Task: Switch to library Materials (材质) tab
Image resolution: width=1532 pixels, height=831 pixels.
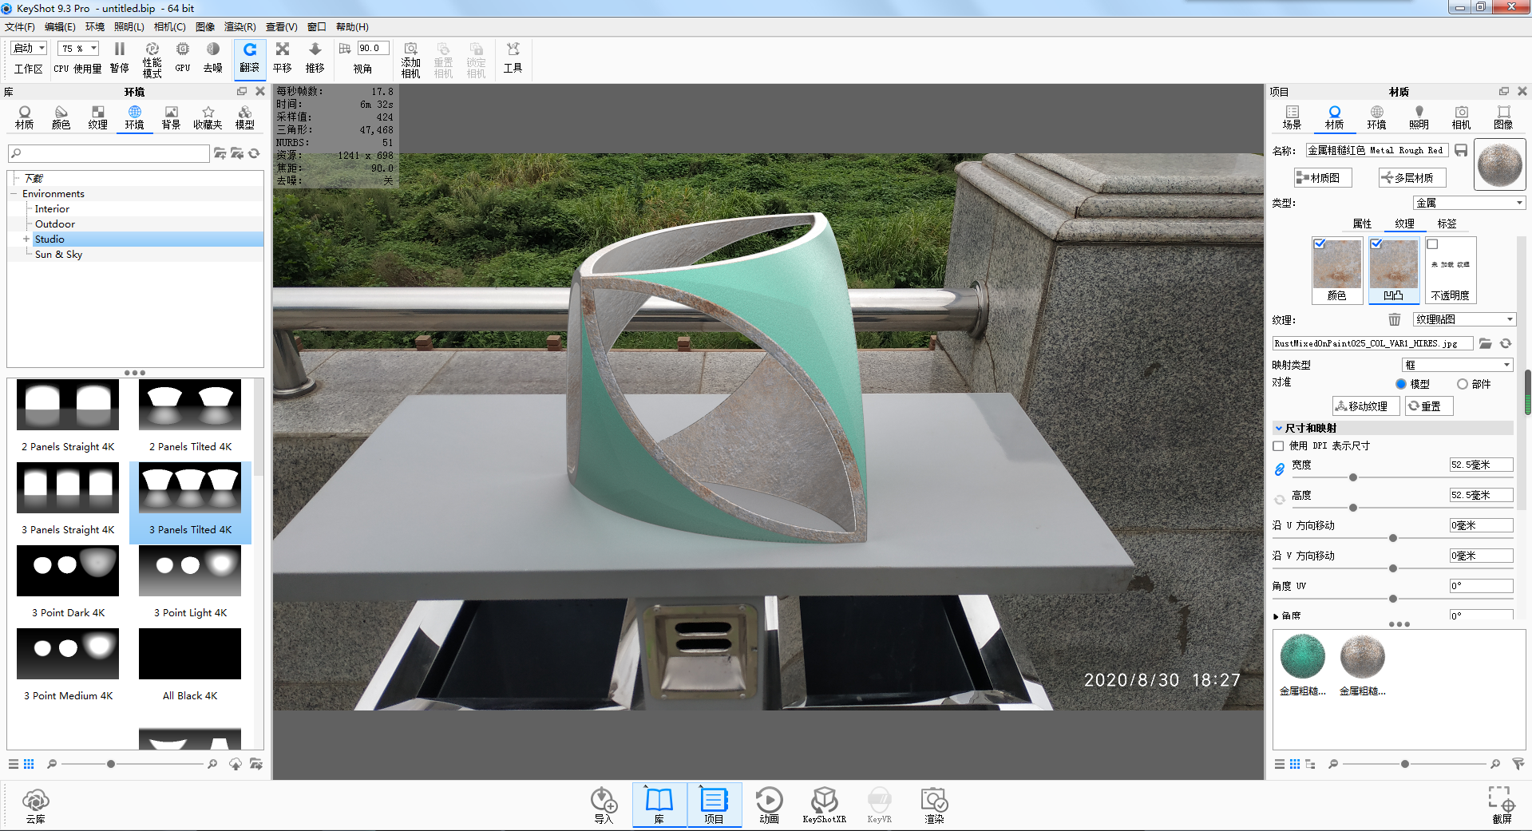Action: pyautogui.click(x=25, y=117)
